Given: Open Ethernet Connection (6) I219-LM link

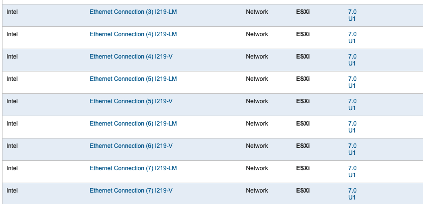Looking at the screenshot, I should pyautogui.click(x=133, y=124).
